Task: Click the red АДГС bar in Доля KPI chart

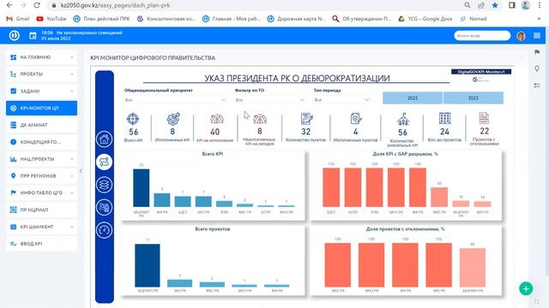Action: [x=331, y=187]
